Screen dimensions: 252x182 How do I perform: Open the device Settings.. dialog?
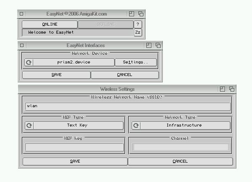click(x=136, y=62)
